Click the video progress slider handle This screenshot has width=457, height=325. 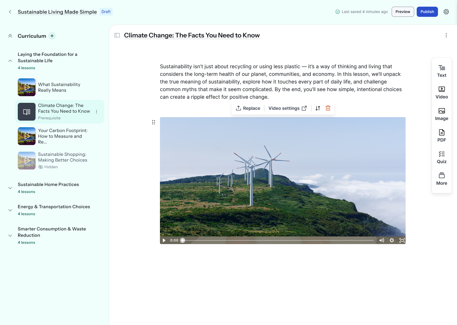click(x=183, y=240)
